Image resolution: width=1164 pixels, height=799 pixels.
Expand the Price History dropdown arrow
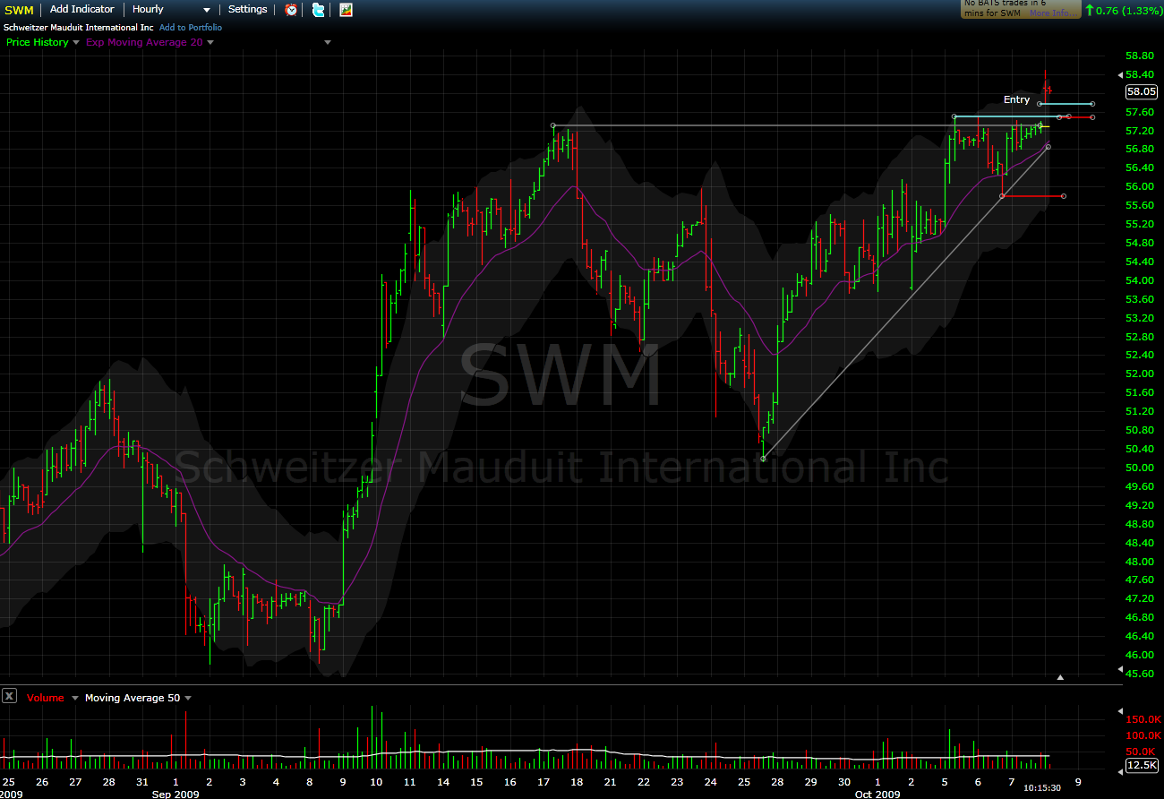click(76, 42)
